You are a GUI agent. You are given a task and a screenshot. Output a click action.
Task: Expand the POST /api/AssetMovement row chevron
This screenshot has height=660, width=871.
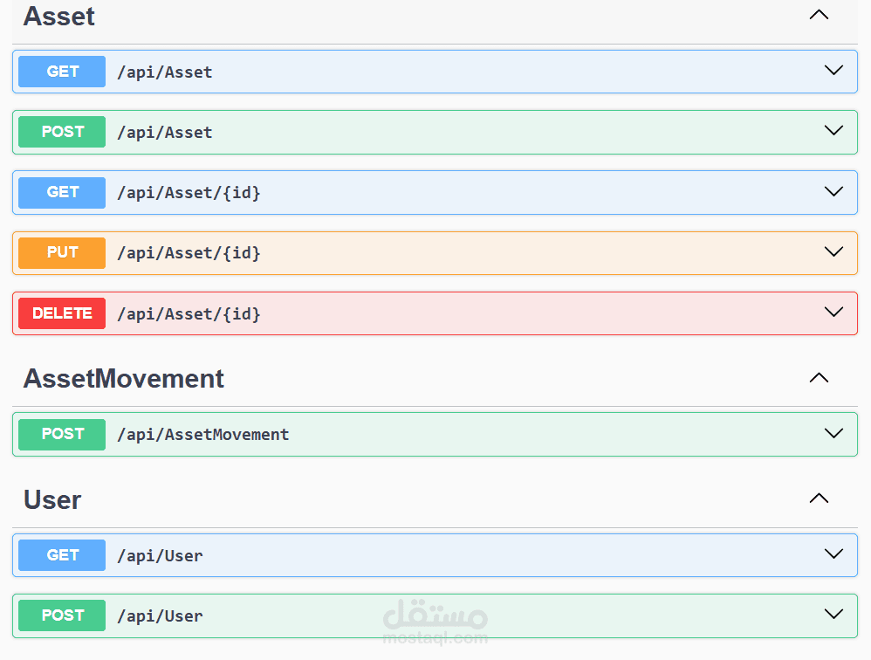click(x=833, y=433)
